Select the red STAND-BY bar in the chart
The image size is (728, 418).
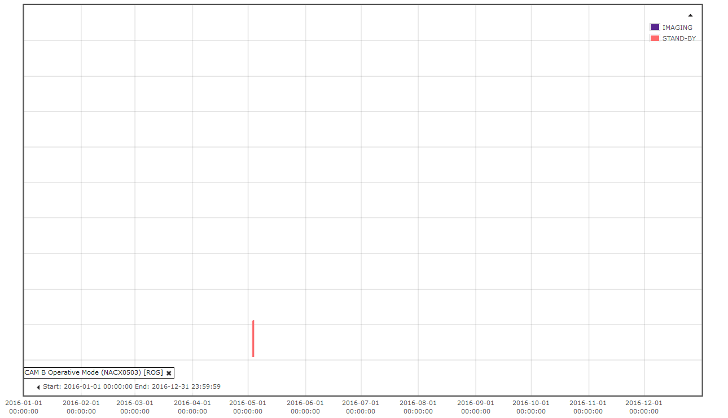253,339
